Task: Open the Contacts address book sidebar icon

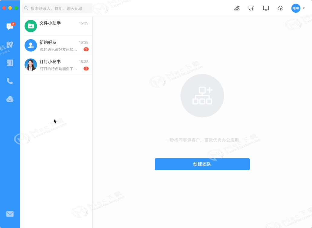Action: (x=10, y=63)
